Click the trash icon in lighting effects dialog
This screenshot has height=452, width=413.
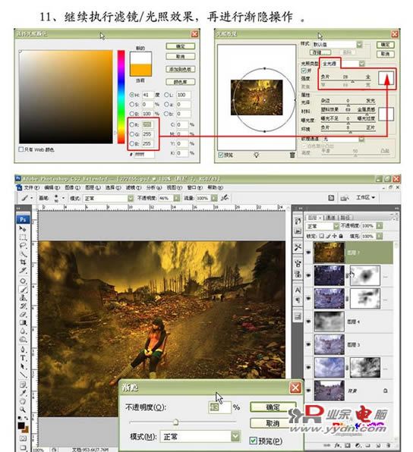point(292,155)
